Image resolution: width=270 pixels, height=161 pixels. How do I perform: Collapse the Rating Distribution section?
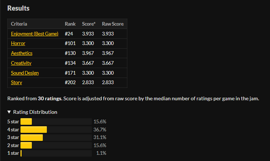(32, 112)
